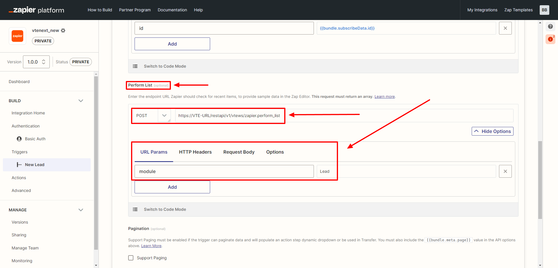This screenshot has width=558, height=268.
Task: Click the Zapier platform logo
Action: 36,10
